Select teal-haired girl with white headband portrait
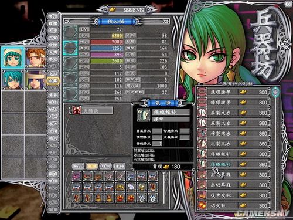The width and height of the screenshot is (293, 220). [x=12, y=57]
